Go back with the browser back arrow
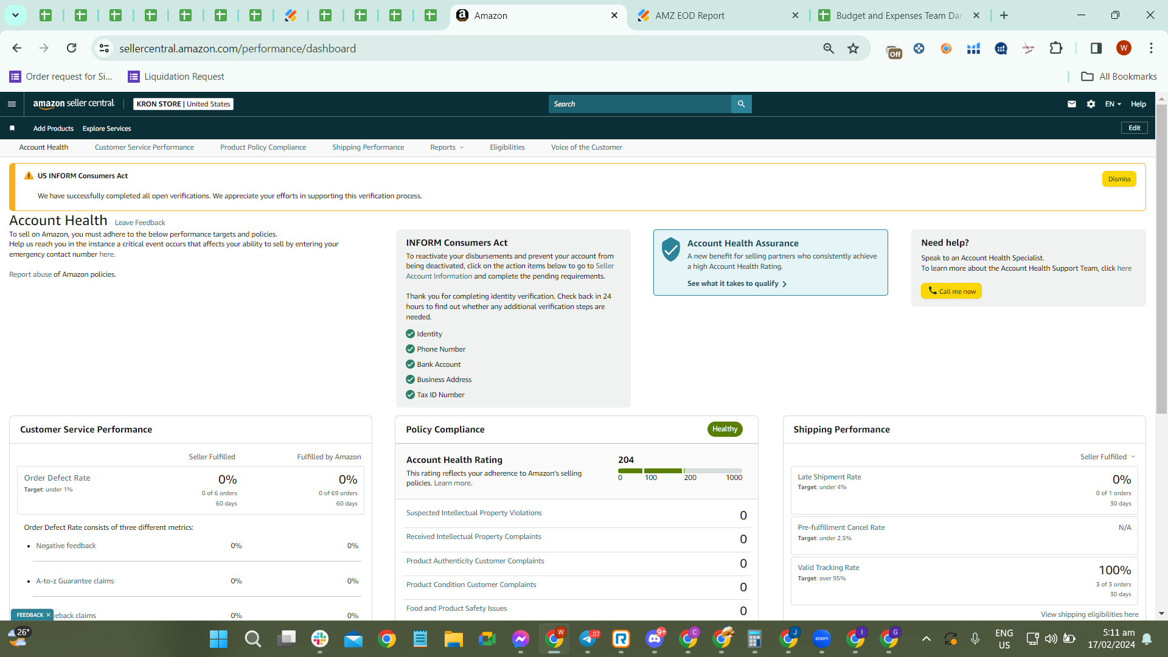This screenshot has width=1168, height=657. point(17,48)
